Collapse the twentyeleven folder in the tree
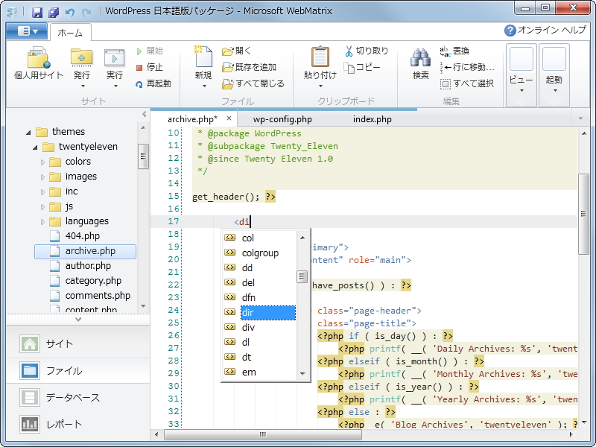 click(x=35, y=146)
